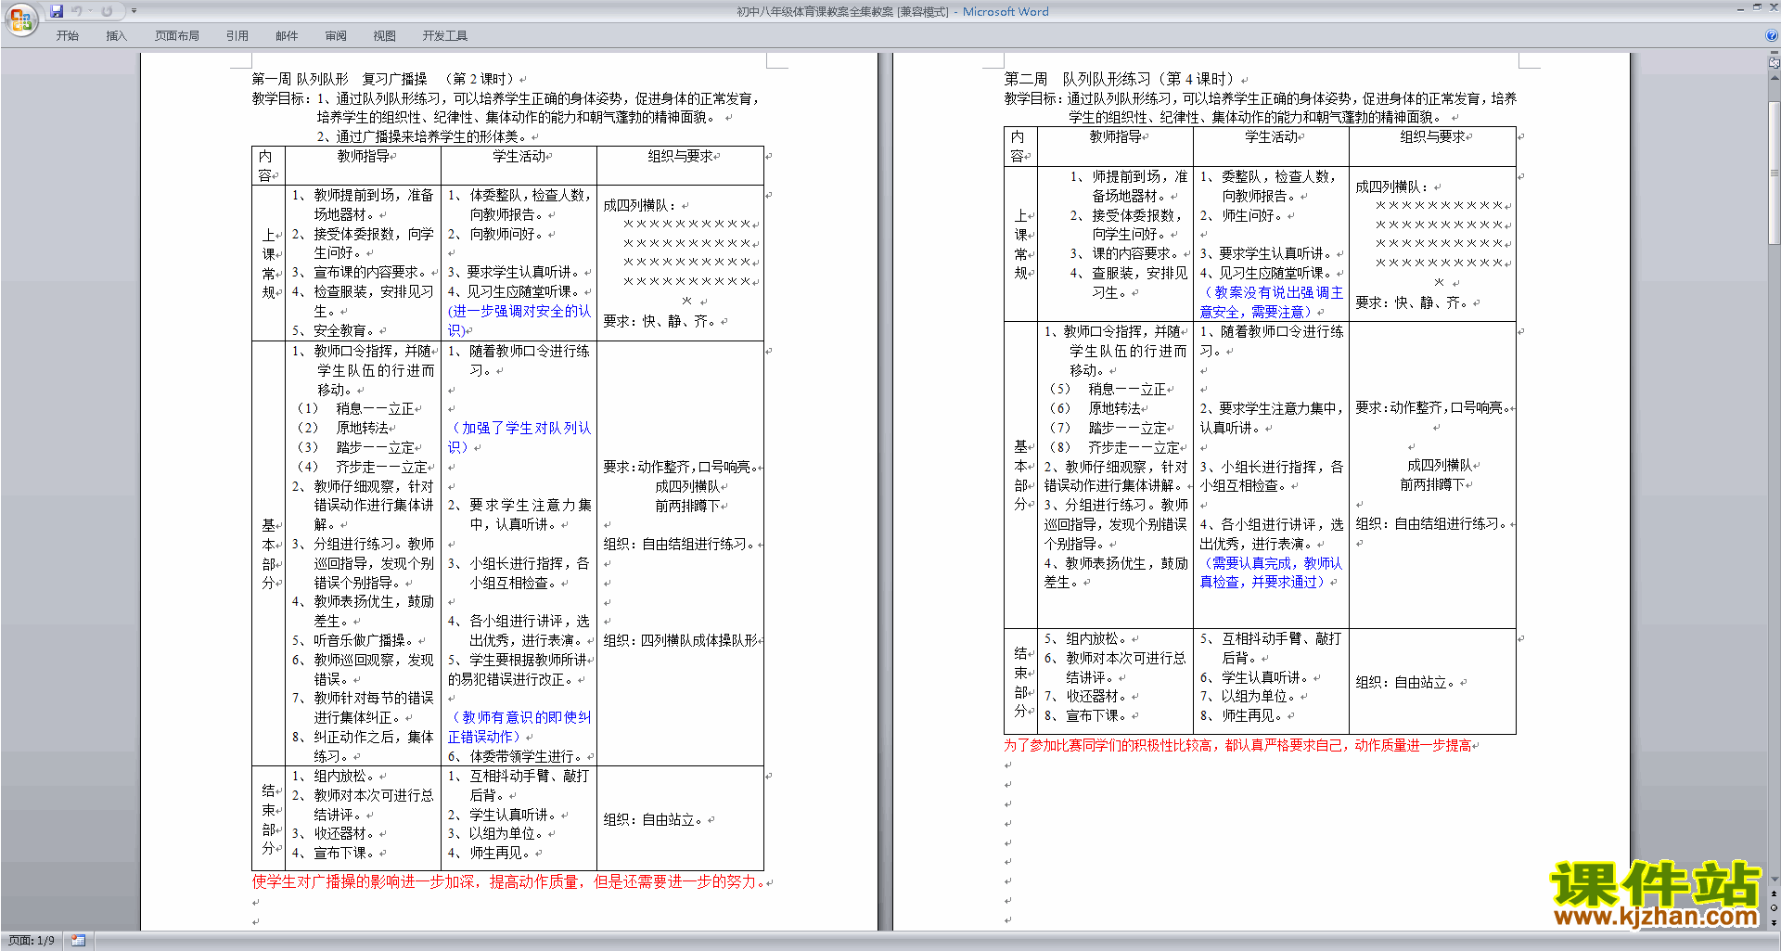Click red remark 为了参加比赛同学们的积极性比较高
The height and width of the screenshot is (951, 1781).
(x=1238, y=746)
